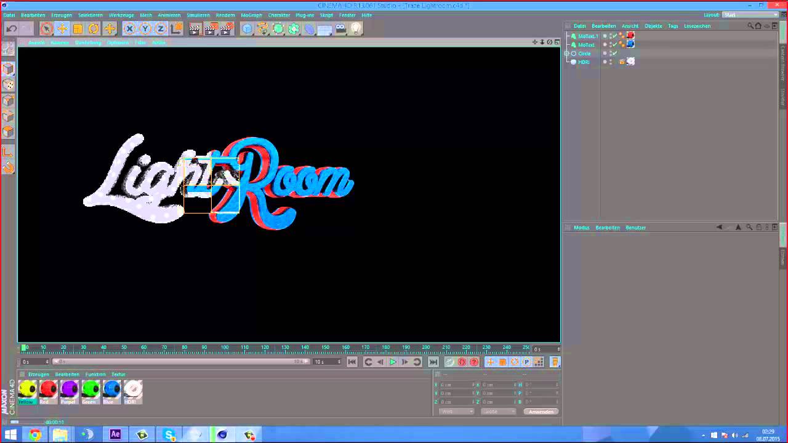Image resolution: width=788 pixels, height=443 pixels.
Task: Select the Scale tool
Action: [78, 28]
